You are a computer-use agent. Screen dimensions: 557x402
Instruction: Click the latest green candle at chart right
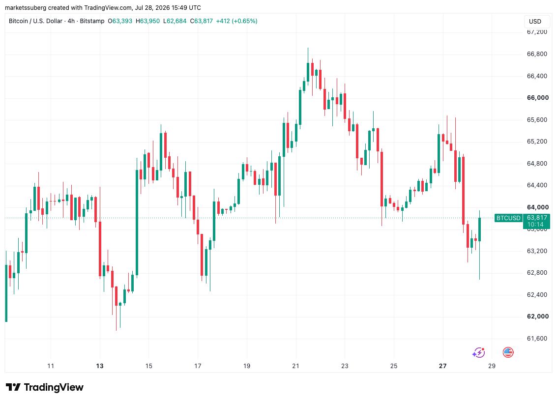tap(479, 230)
